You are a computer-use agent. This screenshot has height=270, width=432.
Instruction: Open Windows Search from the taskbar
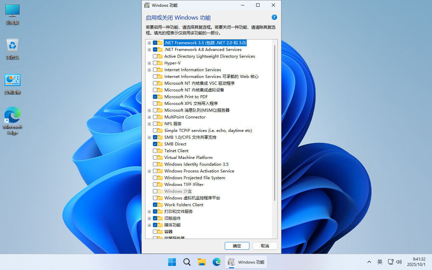click(x=187, y=262)
